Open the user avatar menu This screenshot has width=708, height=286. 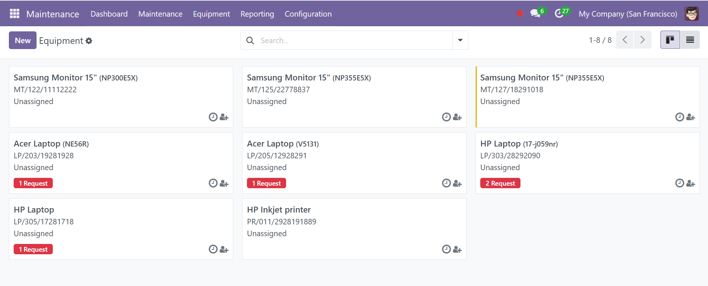click(x=691, y=14)
